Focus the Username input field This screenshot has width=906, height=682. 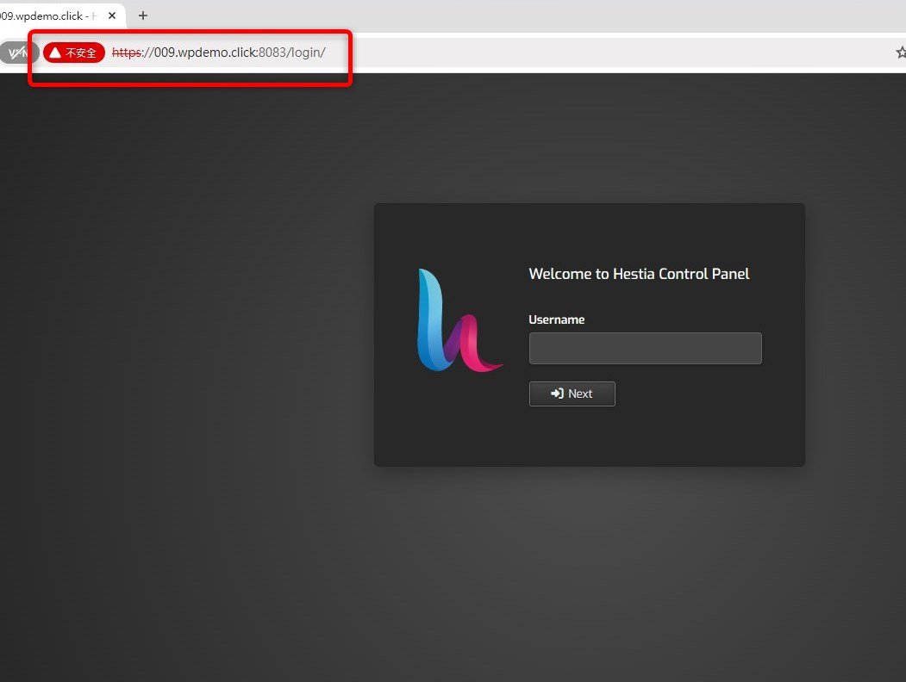(645, 348)
